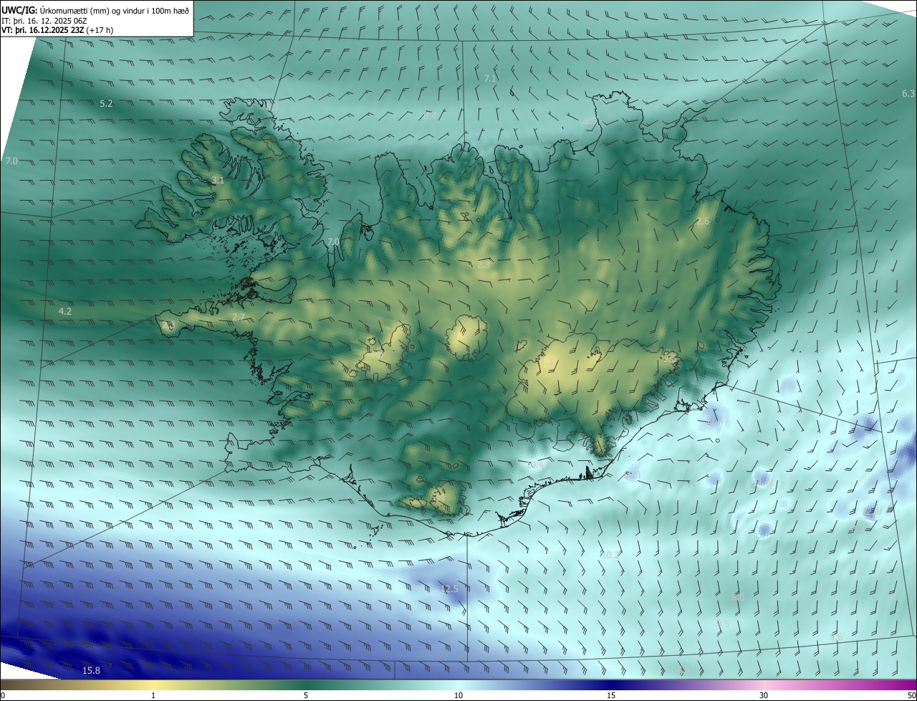Click the 'IT: þri. 16. 12. 2025 06Z' line
This screenshot has height=701, width=917.
point(44,21)
